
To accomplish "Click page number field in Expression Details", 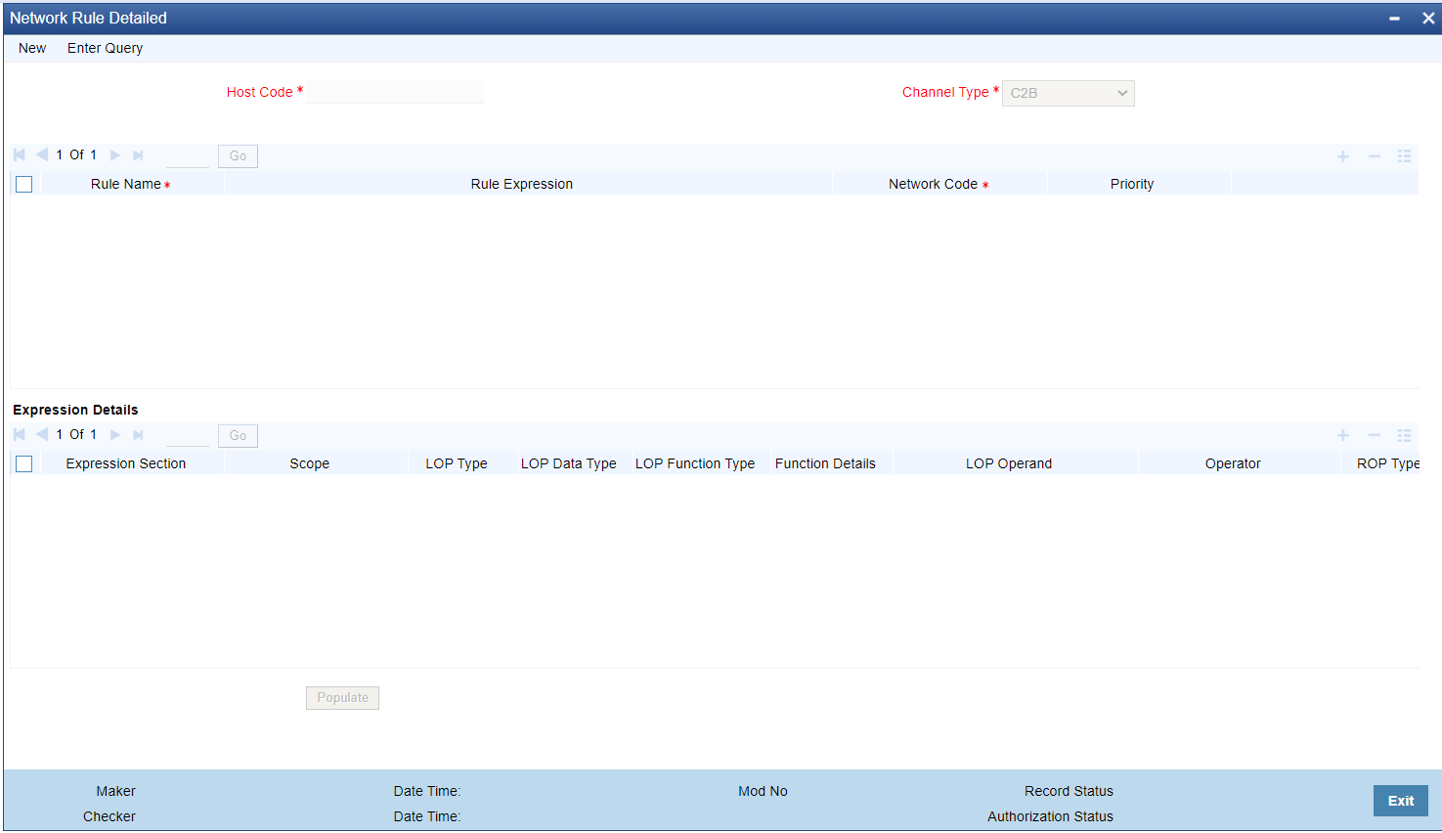I will [188, 436].
